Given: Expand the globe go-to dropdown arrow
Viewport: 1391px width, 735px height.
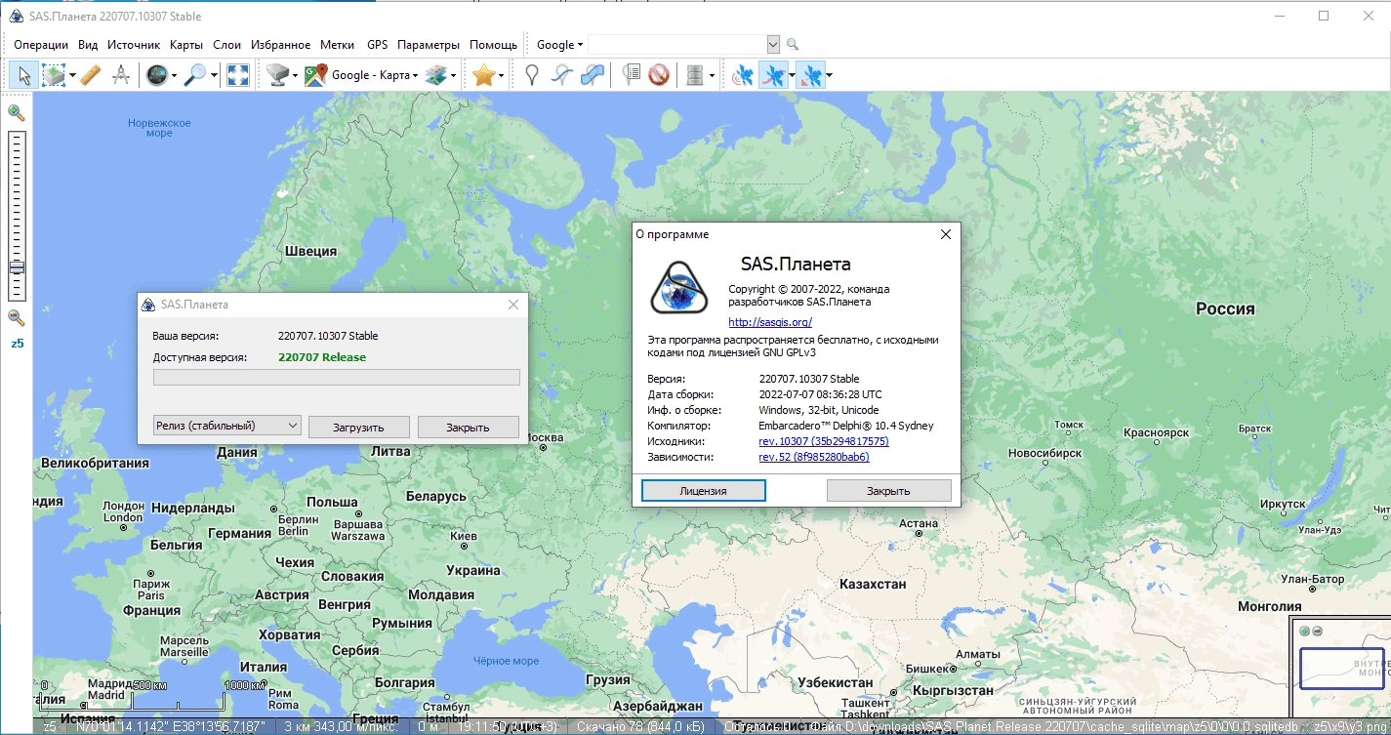Looking at the screenshot, I should point(174,75).
